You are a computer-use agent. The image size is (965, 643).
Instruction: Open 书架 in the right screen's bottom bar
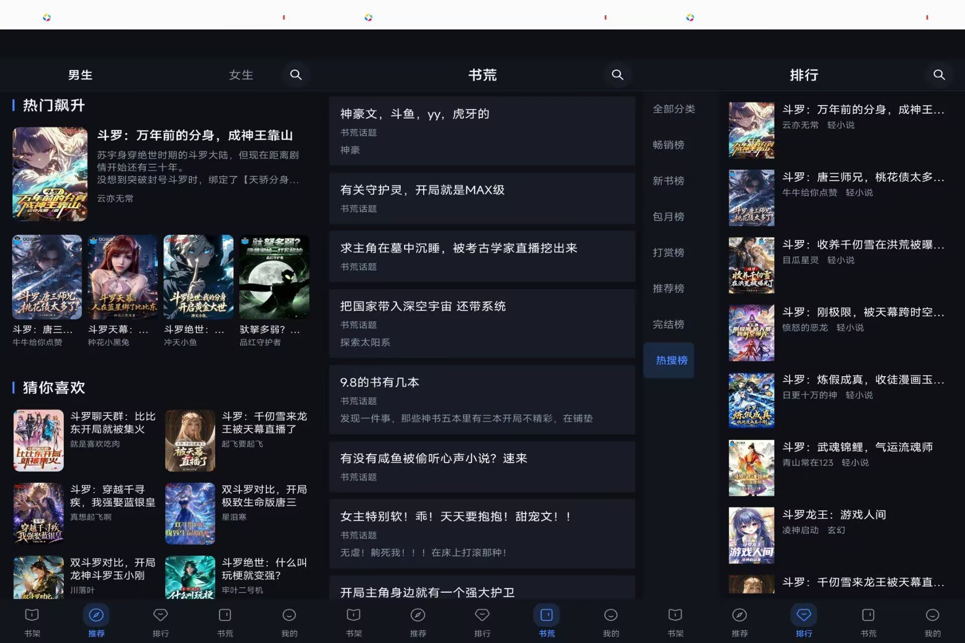coord(675,622)
